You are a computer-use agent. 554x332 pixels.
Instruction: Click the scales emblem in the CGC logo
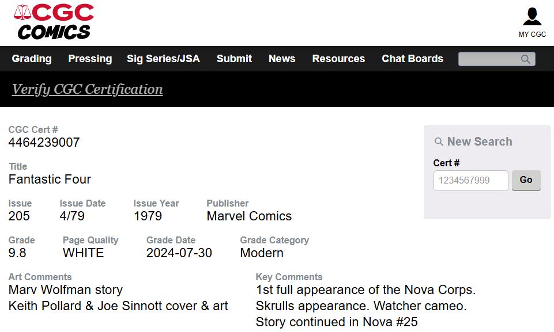(22, 12)
